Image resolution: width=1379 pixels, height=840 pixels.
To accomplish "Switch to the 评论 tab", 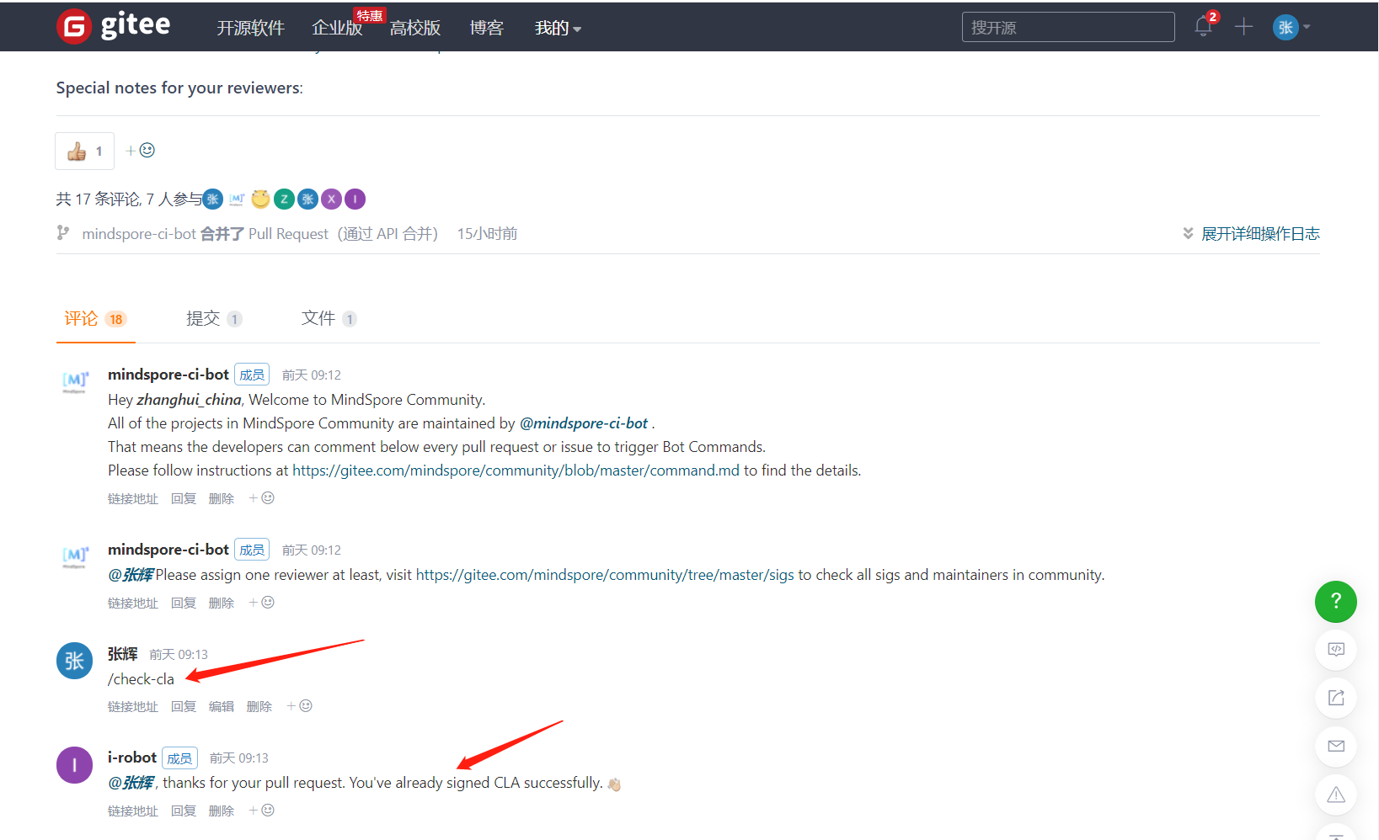I will pos(95,319).
